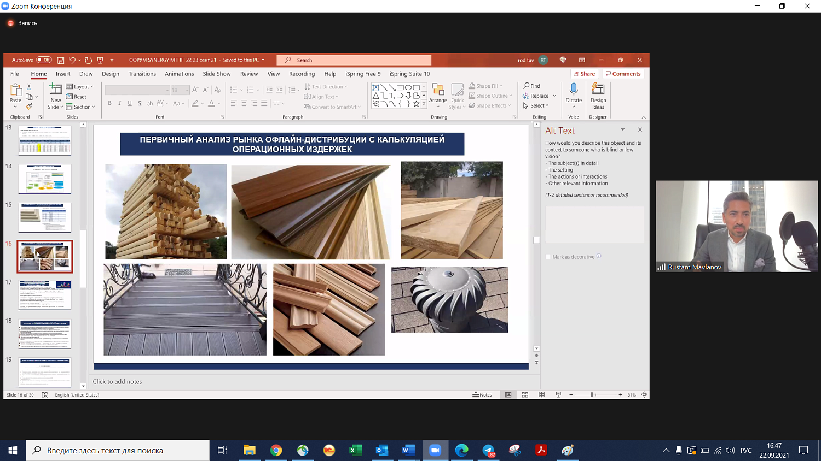Click the Ribbon Display Options icon
The width and height of the screenshot is (821, 461).
582,60
